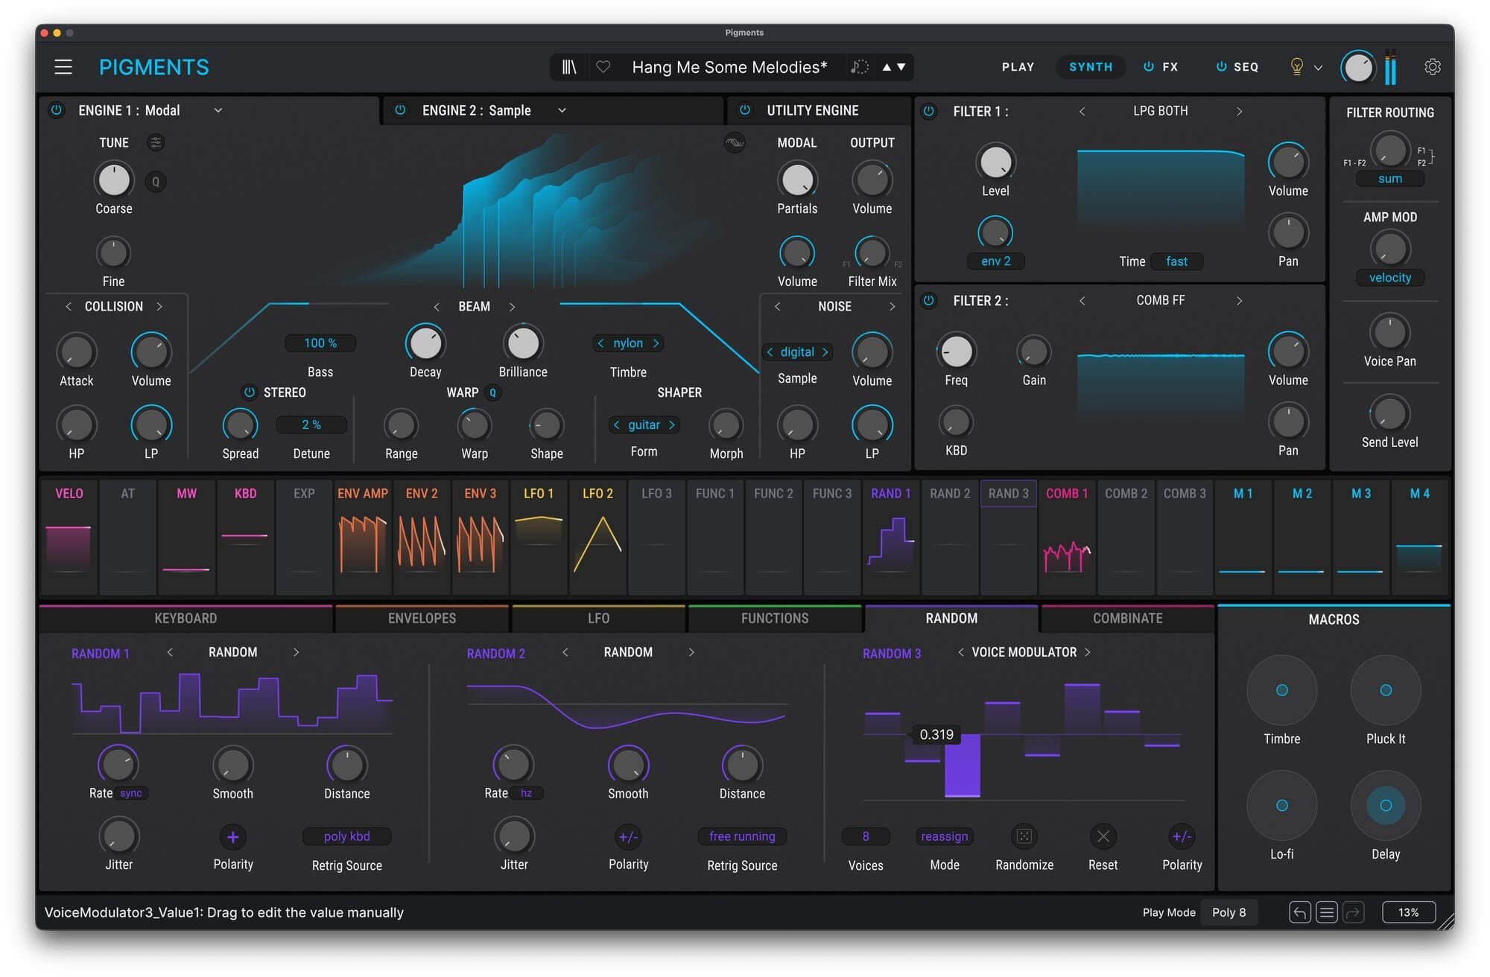Screen dimensions: 1490x977
Task: Switch to the ENVELOPES tab
Action: [x=422, y=618]
